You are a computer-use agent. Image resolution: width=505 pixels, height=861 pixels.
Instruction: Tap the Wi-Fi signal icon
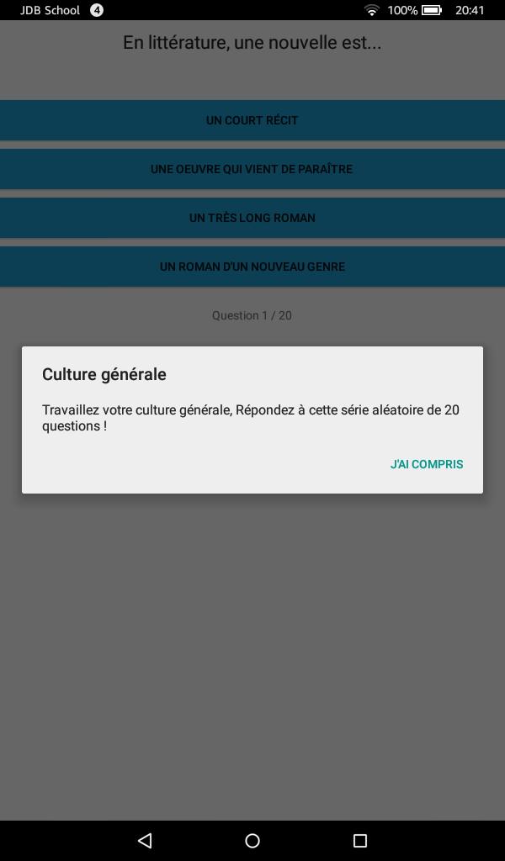tap(372, 10)
